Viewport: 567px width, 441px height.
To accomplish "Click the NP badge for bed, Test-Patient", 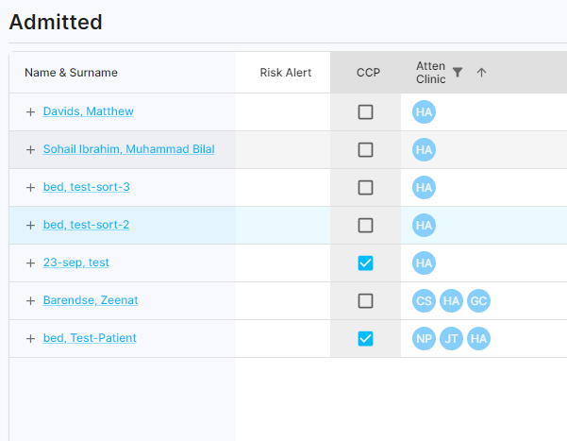I will [x=424, y=339].
